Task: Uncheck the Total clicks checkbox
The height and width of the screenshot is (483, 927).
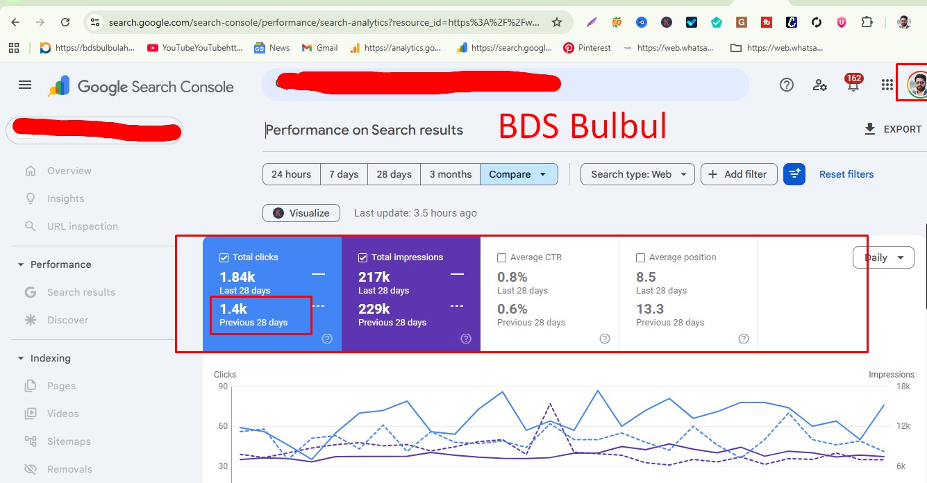Action: click(x=224, y=257)
